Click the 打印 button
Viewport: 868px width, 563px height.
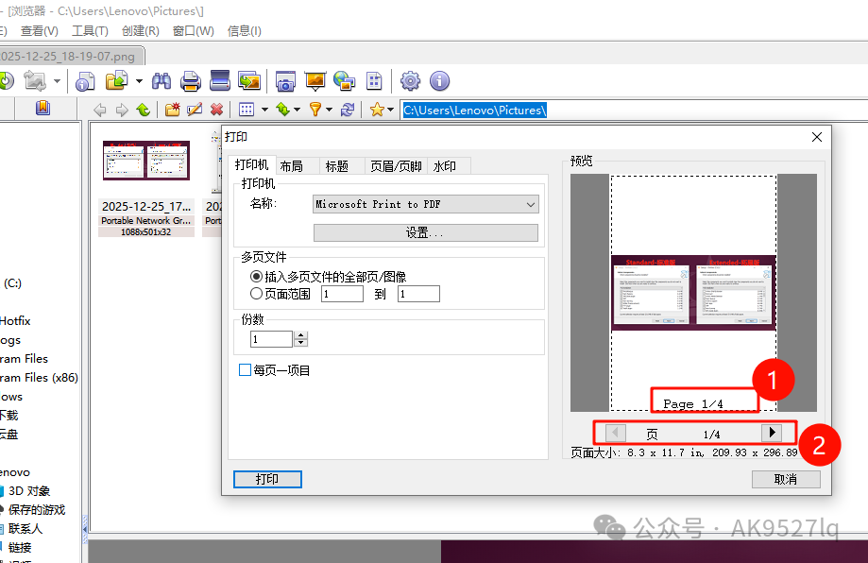tap(267, 479)
